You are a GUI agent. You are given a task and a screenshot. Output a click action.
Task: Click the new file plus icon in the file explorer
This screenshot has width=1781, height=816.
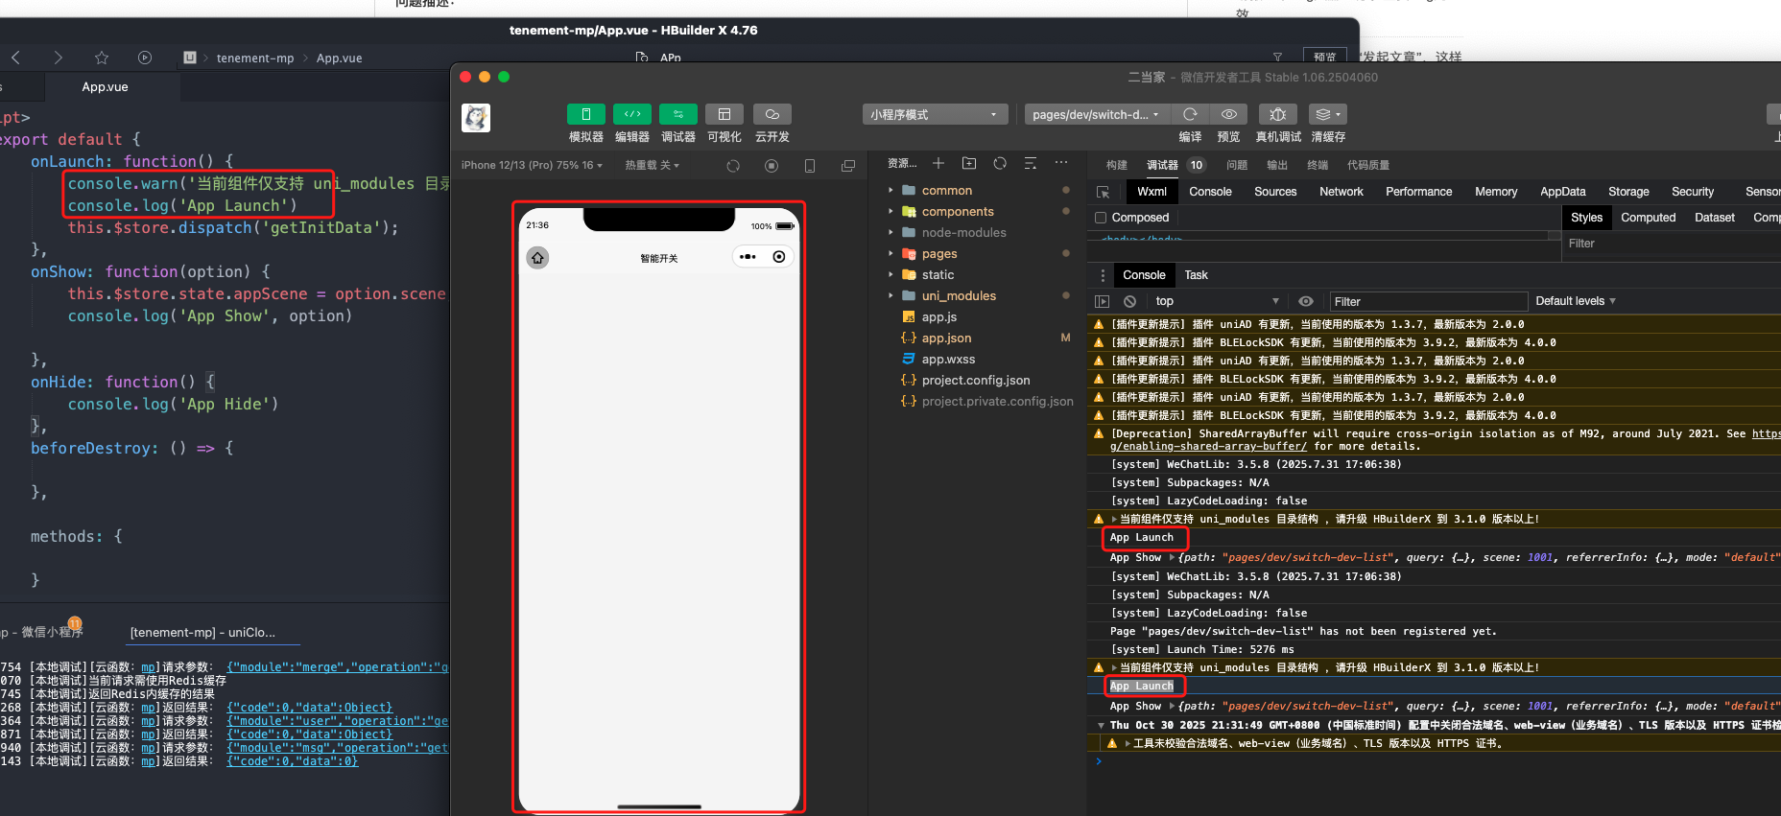[938, 164]
